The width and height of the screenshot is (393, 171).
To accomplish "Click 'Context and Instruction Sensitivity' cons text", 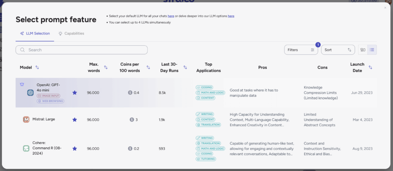I will (322, 146).
